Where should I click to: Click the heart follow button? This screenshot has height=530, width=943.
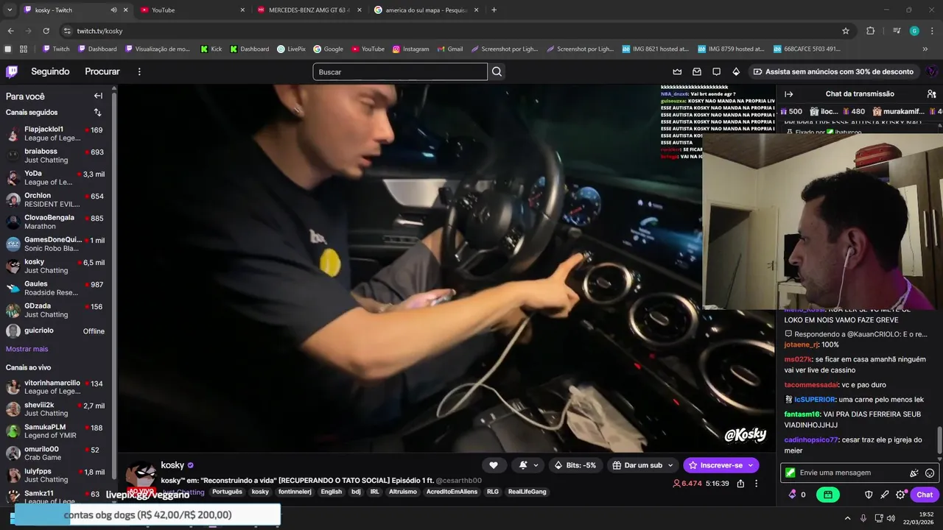click(x=493, y=465)
